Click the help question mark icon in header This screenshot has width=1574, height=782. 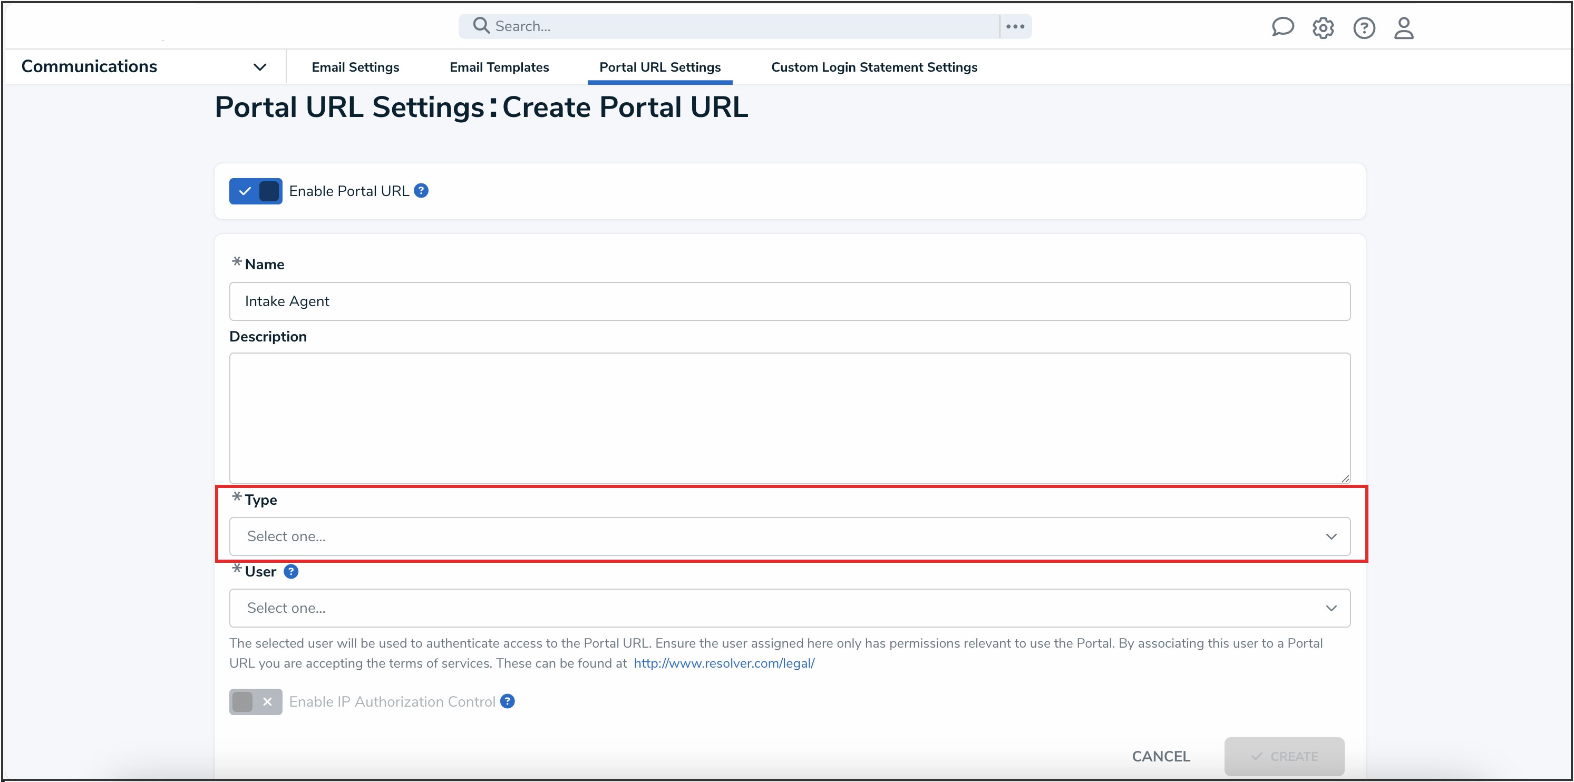(x=1364, y=27)
